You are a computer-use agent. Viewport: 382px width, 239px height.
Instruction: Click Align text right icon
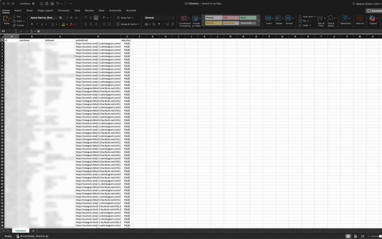click(96, 24)
